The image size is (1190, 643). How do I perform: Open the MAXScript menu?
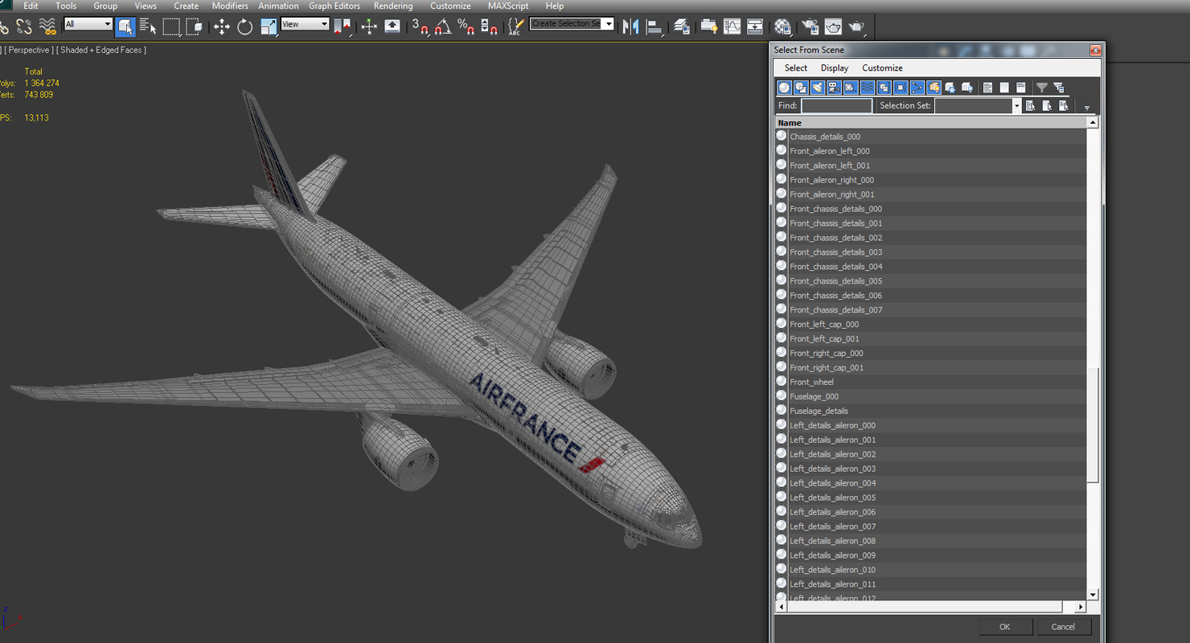click(x=508, y=6)
